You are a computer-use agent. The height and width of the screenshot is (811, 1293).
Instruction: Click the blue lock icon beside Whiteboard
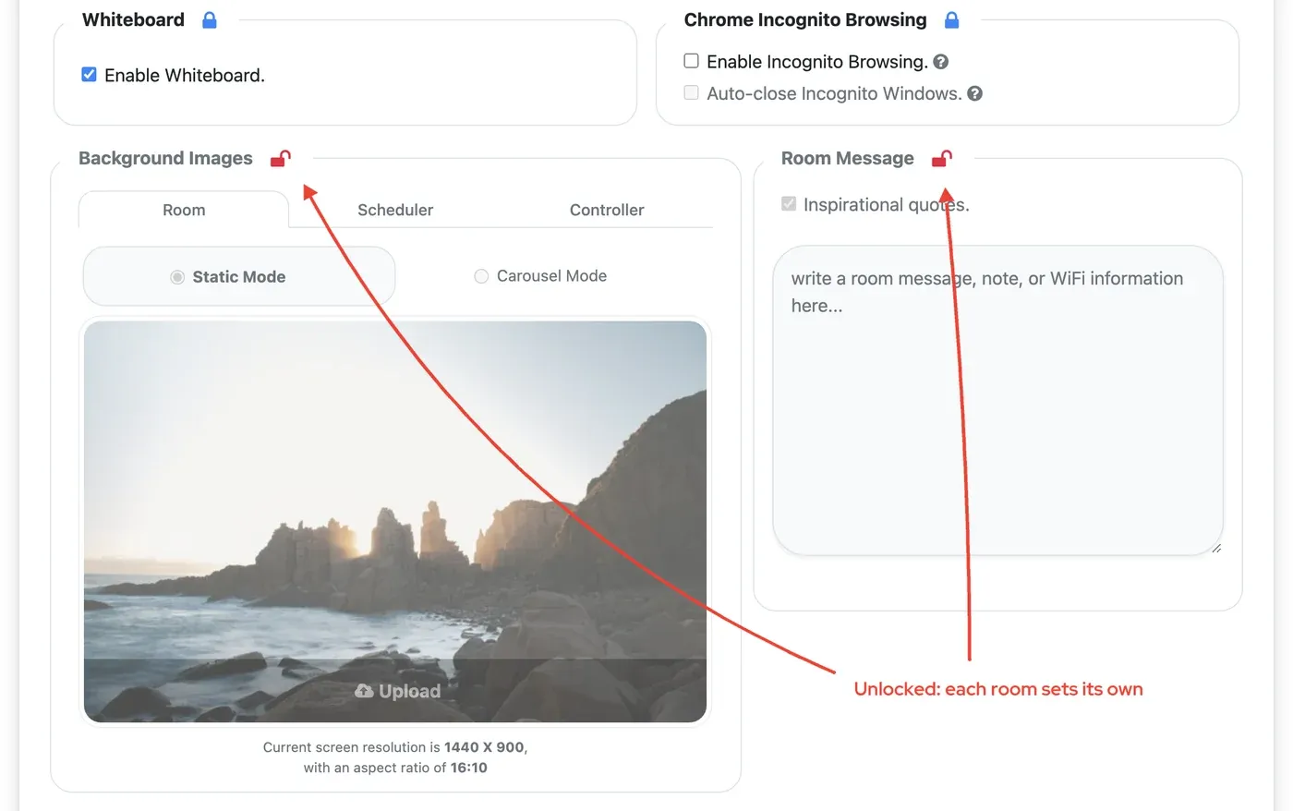[210, 19]
